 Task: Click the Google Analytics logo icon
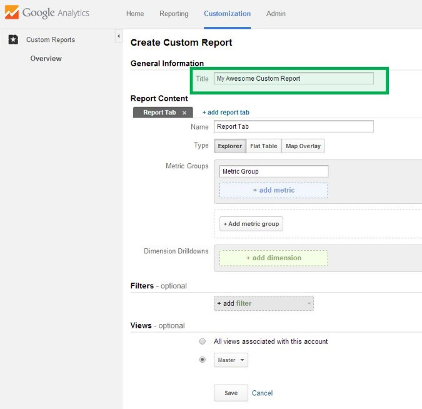click(x=12, y=13)
